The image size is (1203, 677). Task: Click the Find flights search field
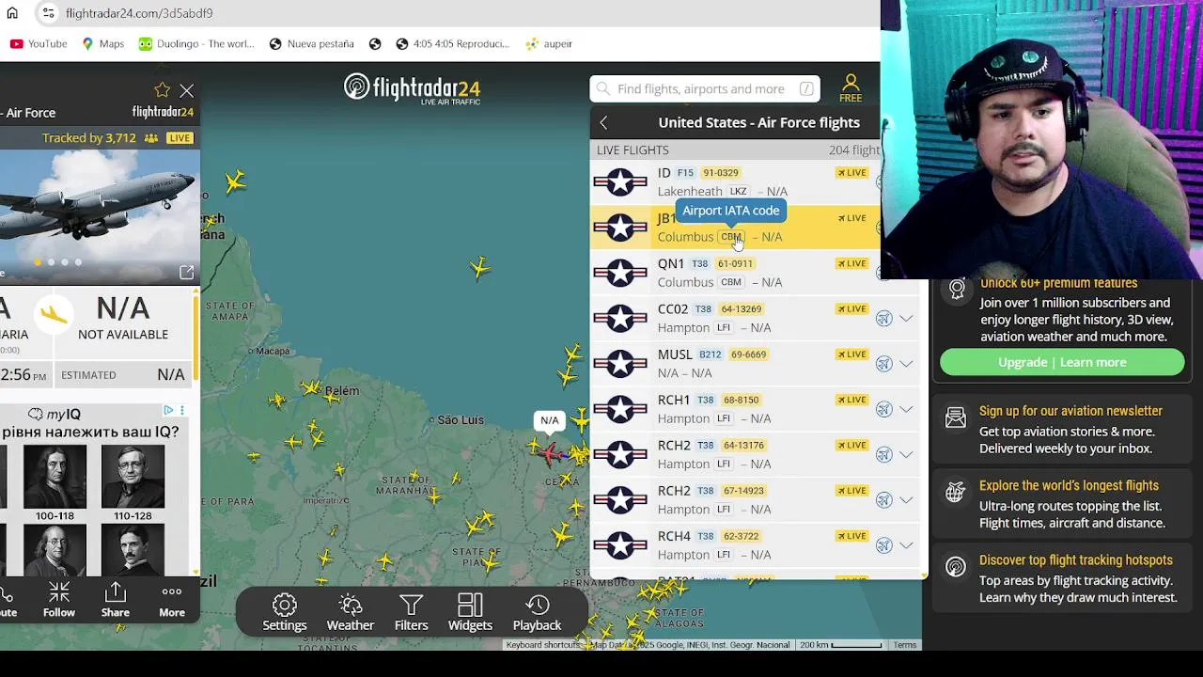tap(705, 89)
